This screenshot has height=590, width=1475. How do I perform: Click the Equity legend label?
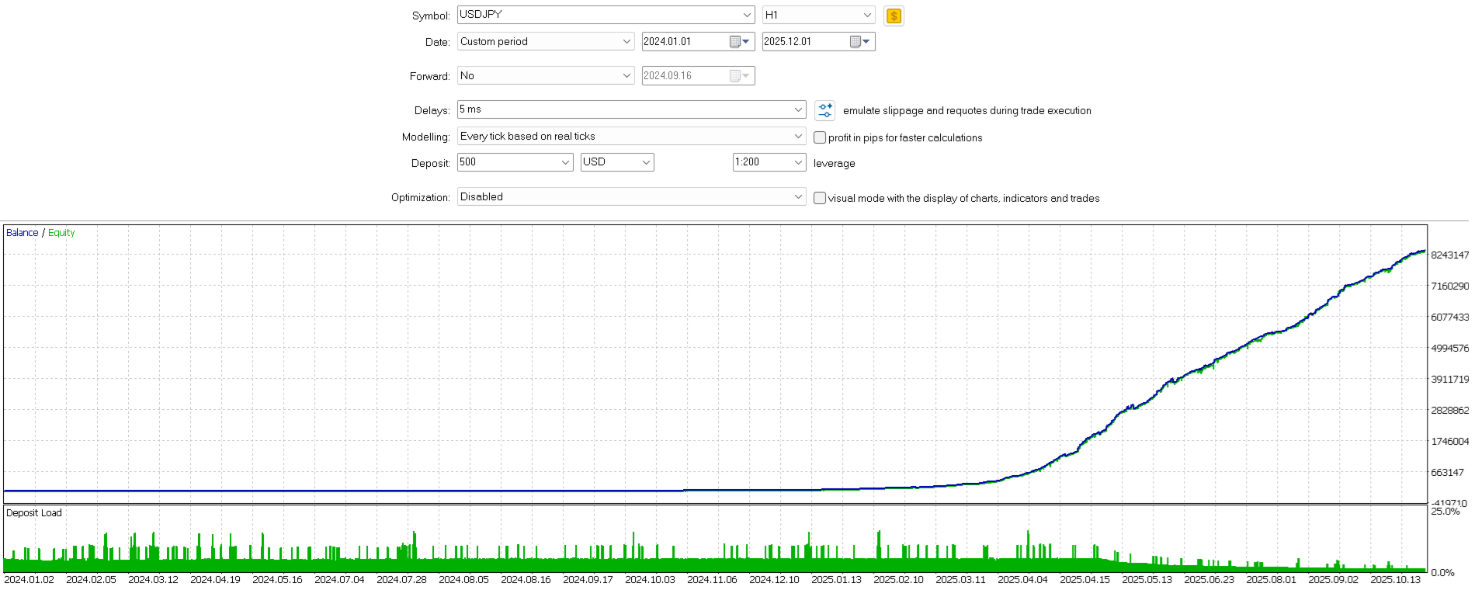click(x=61, y=233)
